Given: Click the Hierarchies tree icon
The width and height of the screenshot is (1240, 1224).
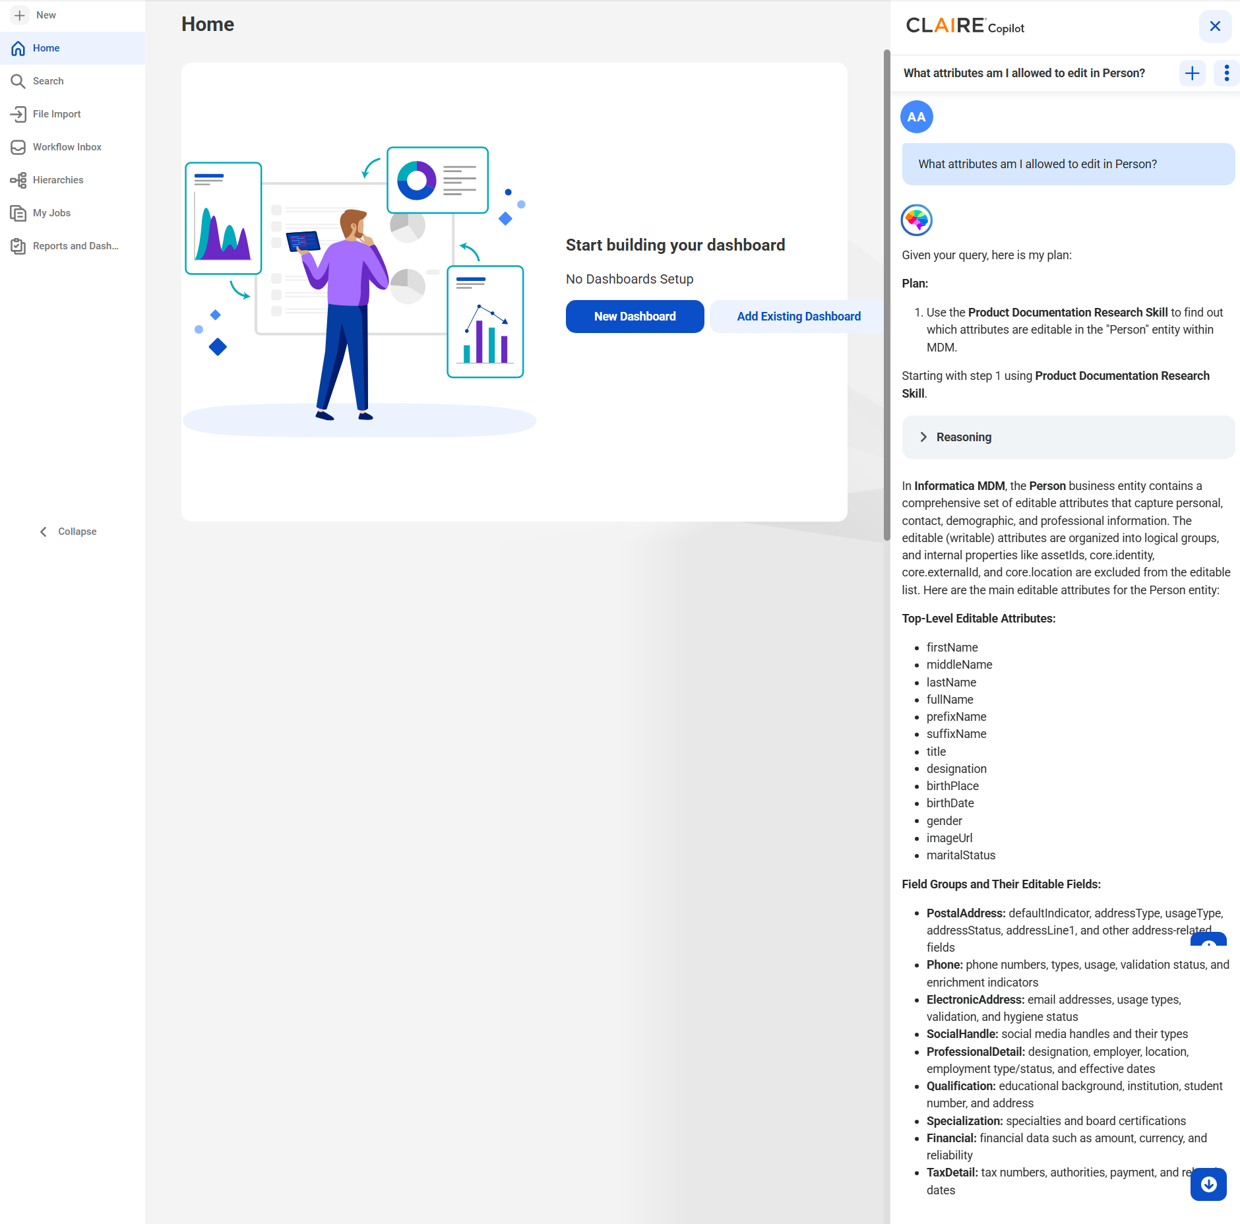Looking at the screenshot, I should 18,180.
